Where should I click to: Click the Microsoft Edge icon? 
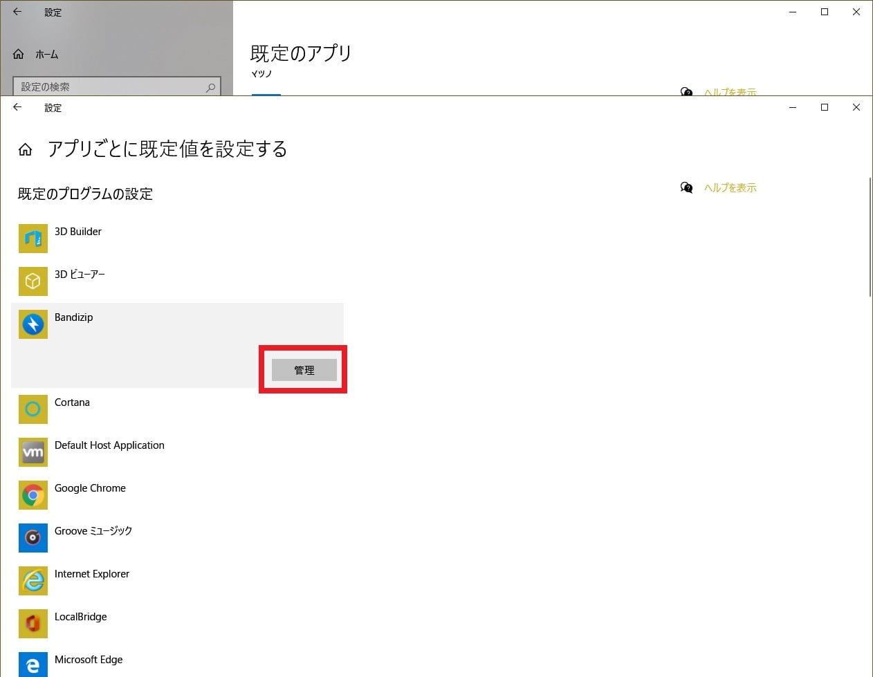[33, 665]
